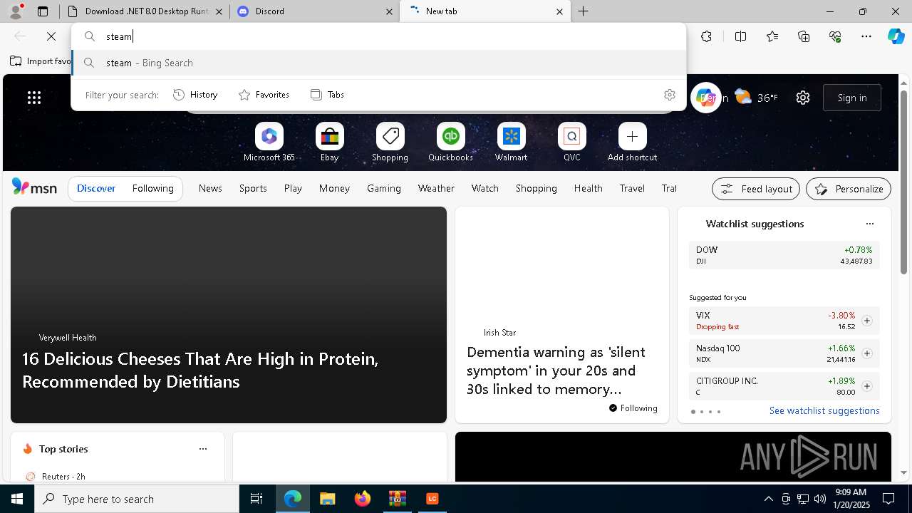
Task: Switch to the .NET 8.0 Desktop Runtime tab
Action: pyautogui.click(x=145, y=11)
